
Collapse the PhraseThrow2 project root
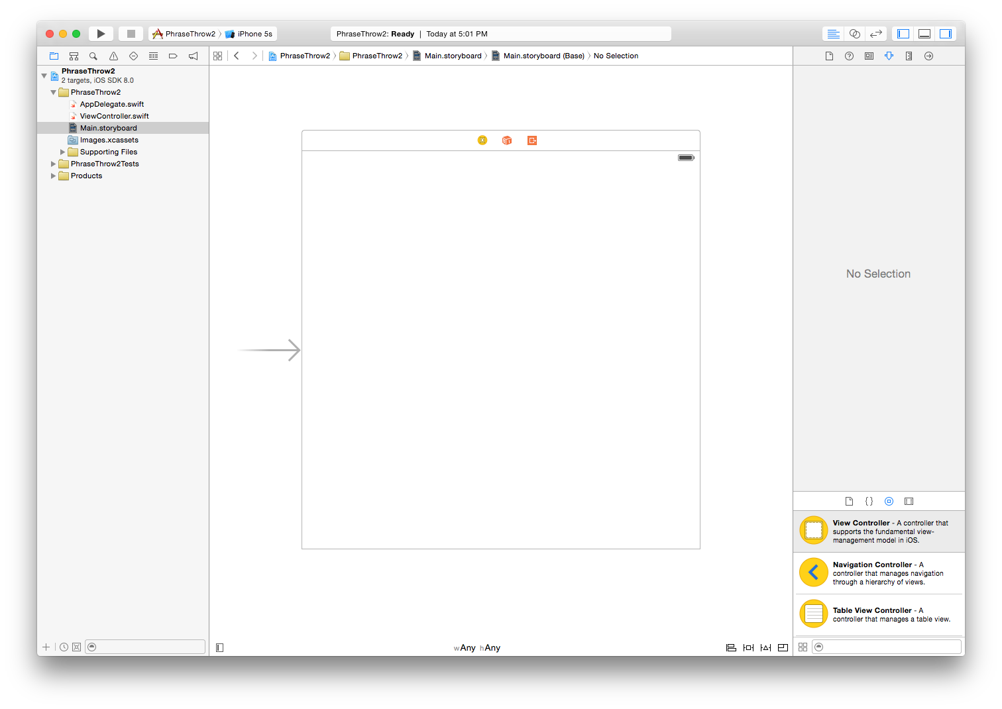click(44, 76)
